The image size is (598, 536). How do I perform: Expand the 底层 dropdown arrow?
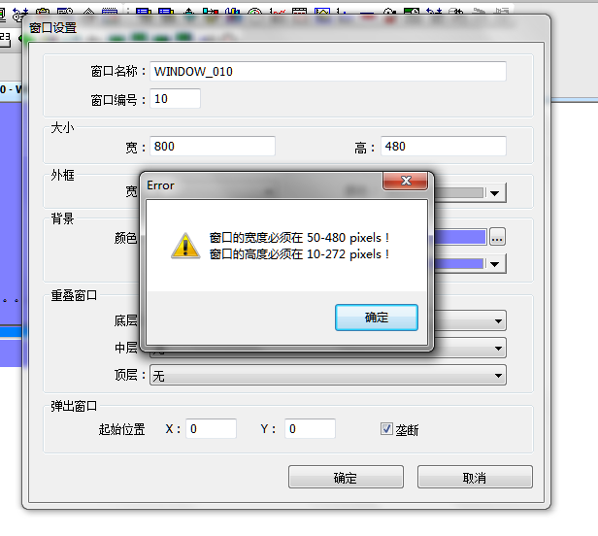[x=498, y=321]
